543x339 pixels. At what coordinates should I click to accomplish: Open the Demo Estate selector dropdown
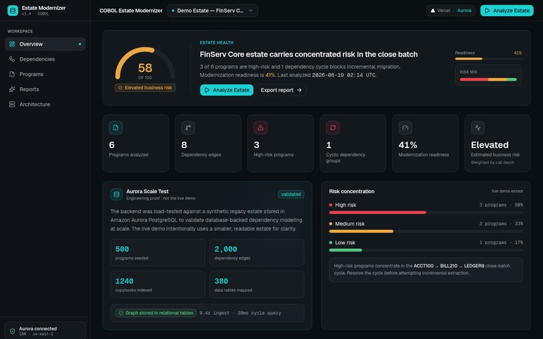coord(212,11)
